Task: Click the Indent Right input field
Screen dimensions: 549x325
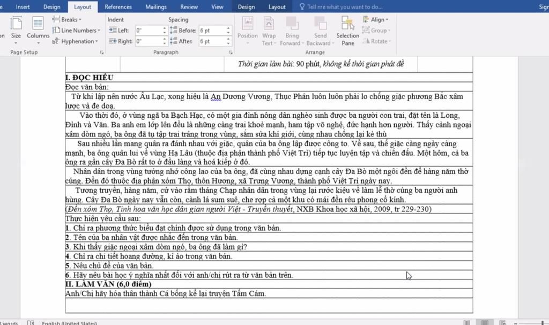Action: click(149, 41)
